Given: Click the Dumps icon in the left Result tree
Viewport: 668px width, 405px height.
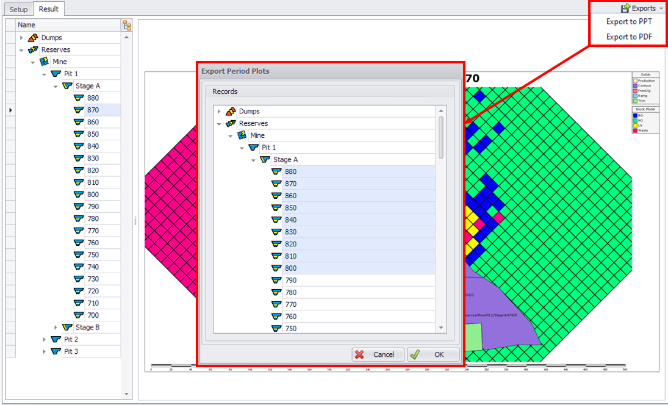Looking at the screenshot, I should (x=34, y=38).
